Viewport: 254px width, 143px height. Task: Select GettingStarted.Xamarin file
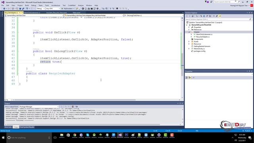pyautogui.click(x=202, y=46)
